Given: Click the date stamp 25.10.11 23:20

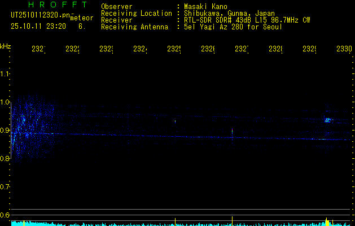Looking at the screenshot, I should point(38,26).
